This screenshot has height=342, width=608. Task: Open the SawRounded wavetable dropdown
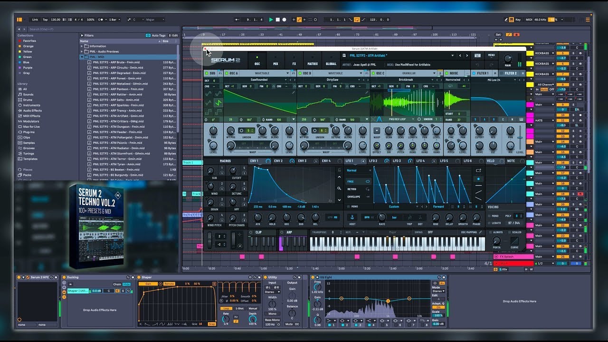click(259, 80)
